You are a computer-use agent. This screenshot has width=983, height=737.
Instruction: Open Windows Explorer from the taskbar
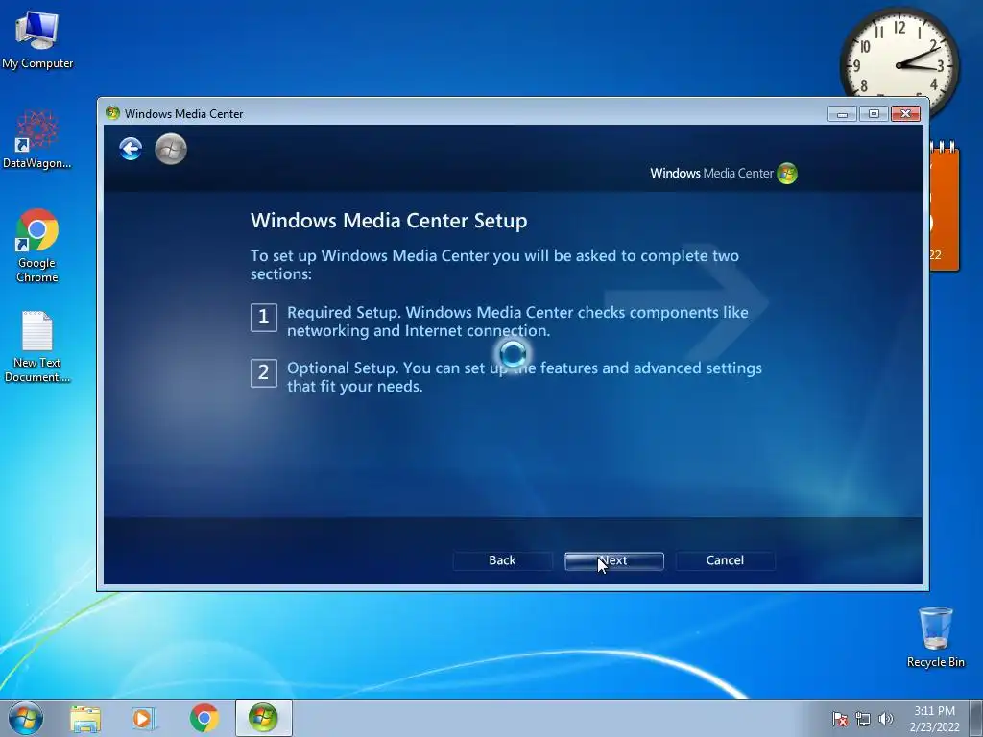click(85, 719)
